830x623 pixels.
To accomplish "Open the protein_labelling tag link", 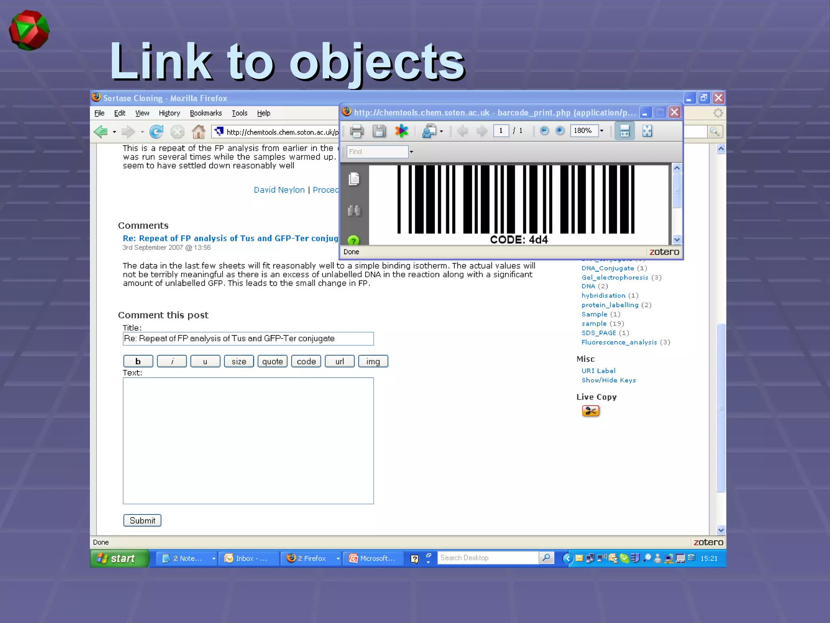I will (x=610, y=305).
